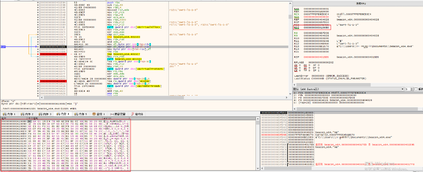Select the RBP register value
The height and width of the screenshot is (172, 423).
316,19
